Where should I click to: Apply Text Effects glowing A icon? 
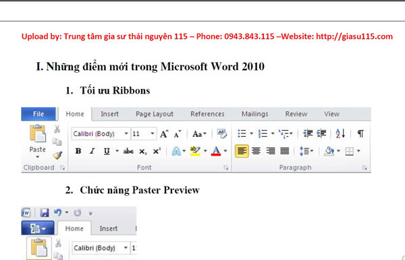[x=176, y=152]
